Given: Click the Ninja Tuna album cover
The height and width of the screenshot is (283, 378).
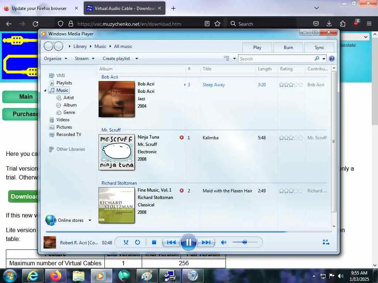Looking at the screenshot, I should [x=117, y=152].
